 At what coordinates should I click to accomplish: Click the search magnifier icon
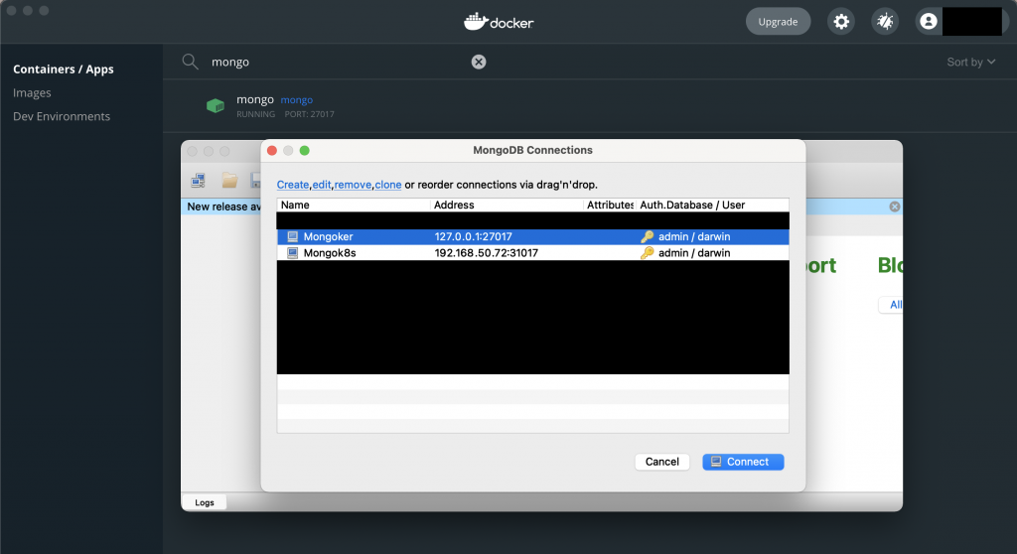190,62
